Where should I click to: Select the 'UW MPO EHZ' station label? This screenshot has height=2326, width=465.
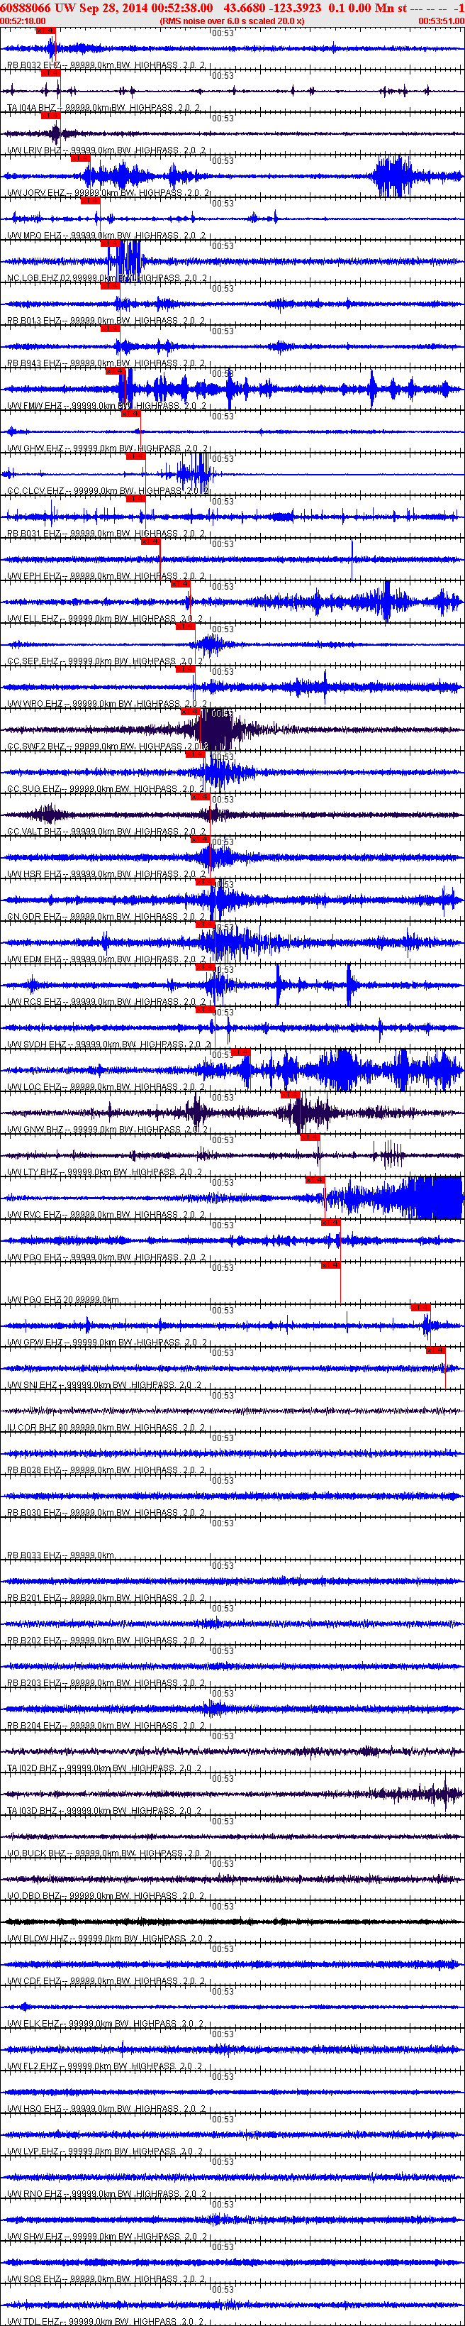point(35,236)
